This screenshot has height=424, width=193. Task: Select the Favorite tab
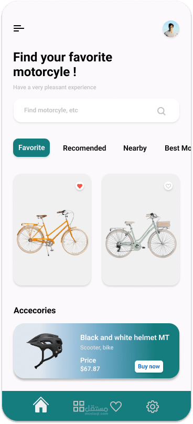click(31, 147)
